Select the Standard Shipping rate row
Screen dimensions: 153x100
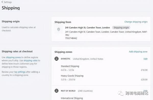[104, 68]
